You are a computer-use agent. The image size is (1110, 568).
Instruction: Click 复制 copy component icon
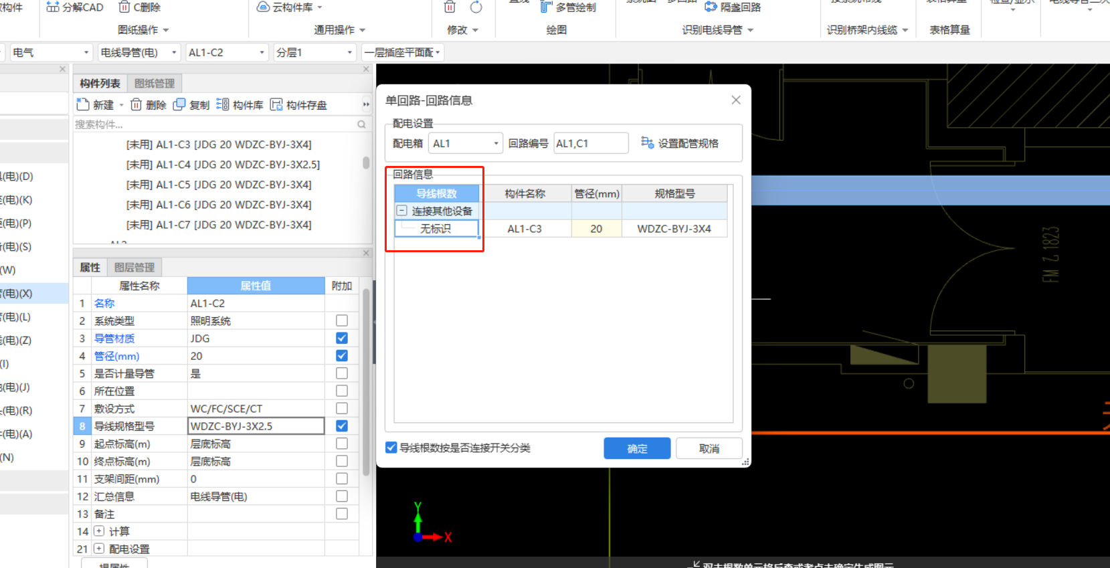(x=179, y=104)
